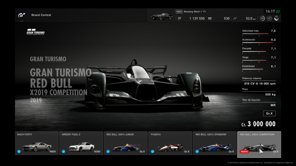The width and height of the screenshot is (296, 166).
Task: Click the green network status icon
Action: pos(278,12)
